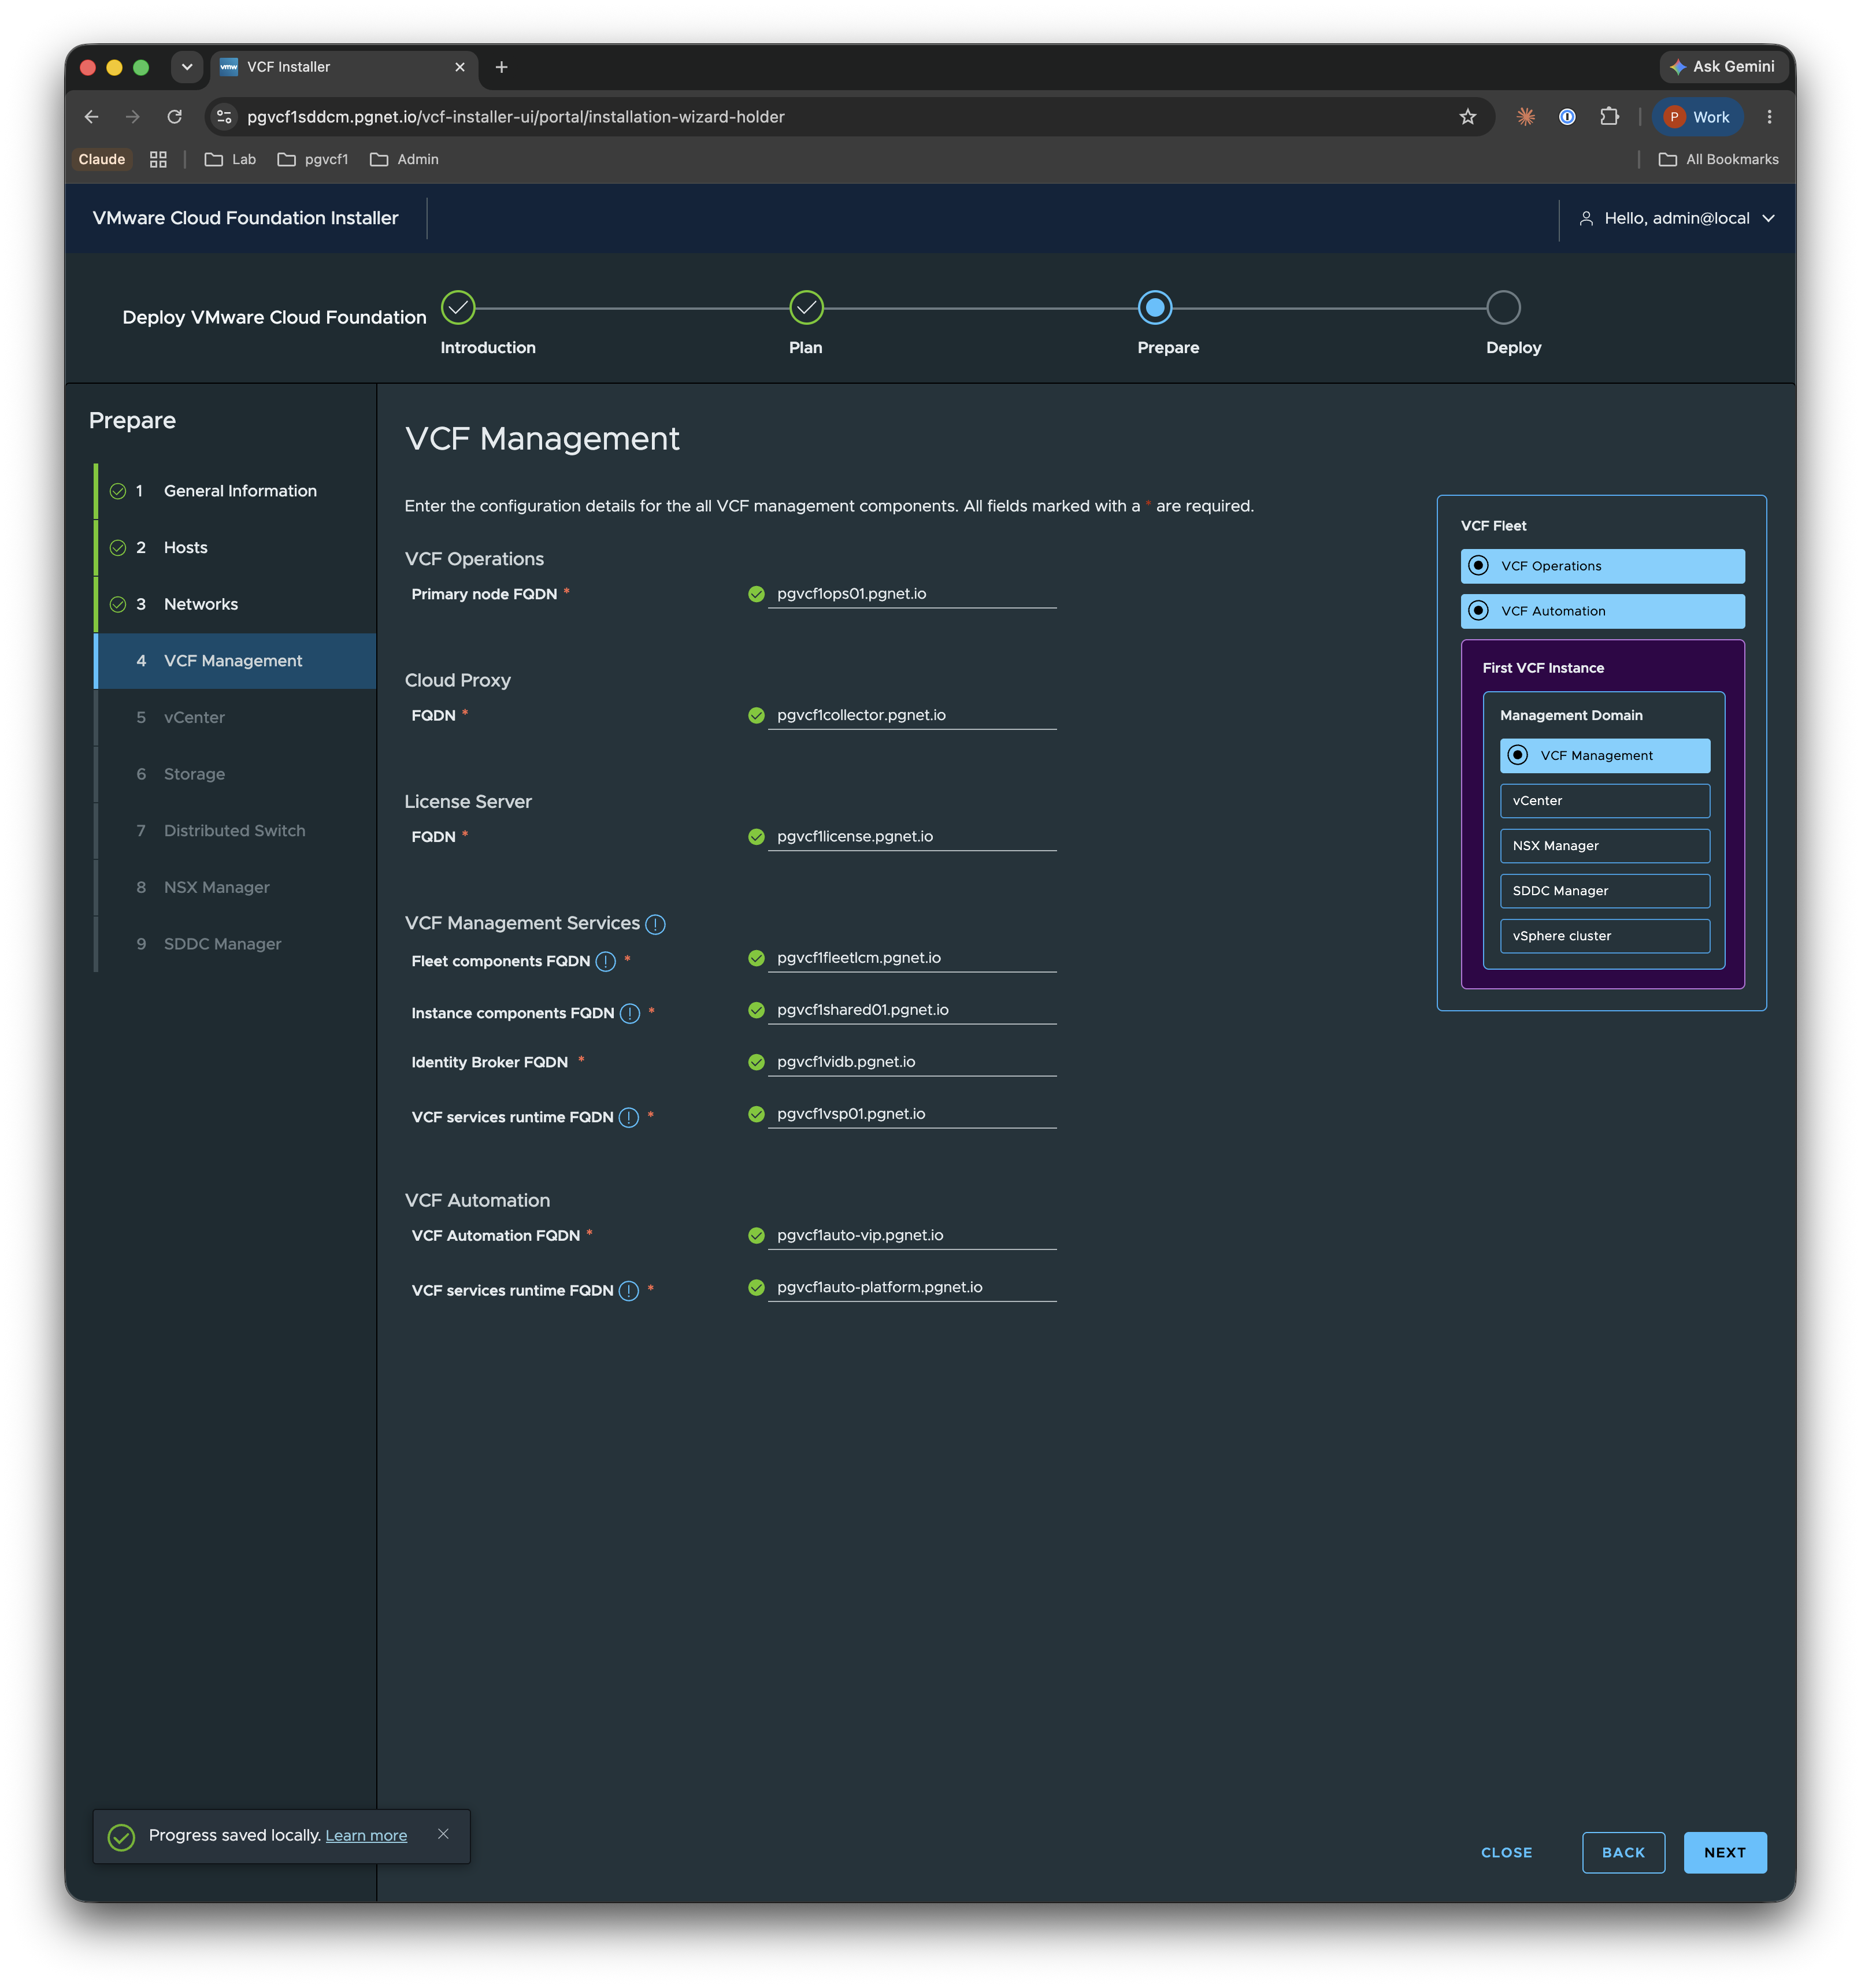Viewport: 1861px width, 1988px height.
Task: Open the Claude bookmark
Action: tap(102, 159)
